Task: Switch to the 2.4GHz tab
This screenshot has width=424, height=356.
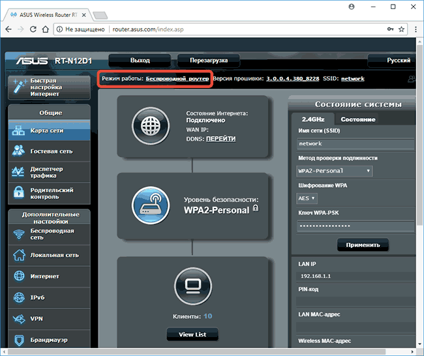Action: click(313, 119)
